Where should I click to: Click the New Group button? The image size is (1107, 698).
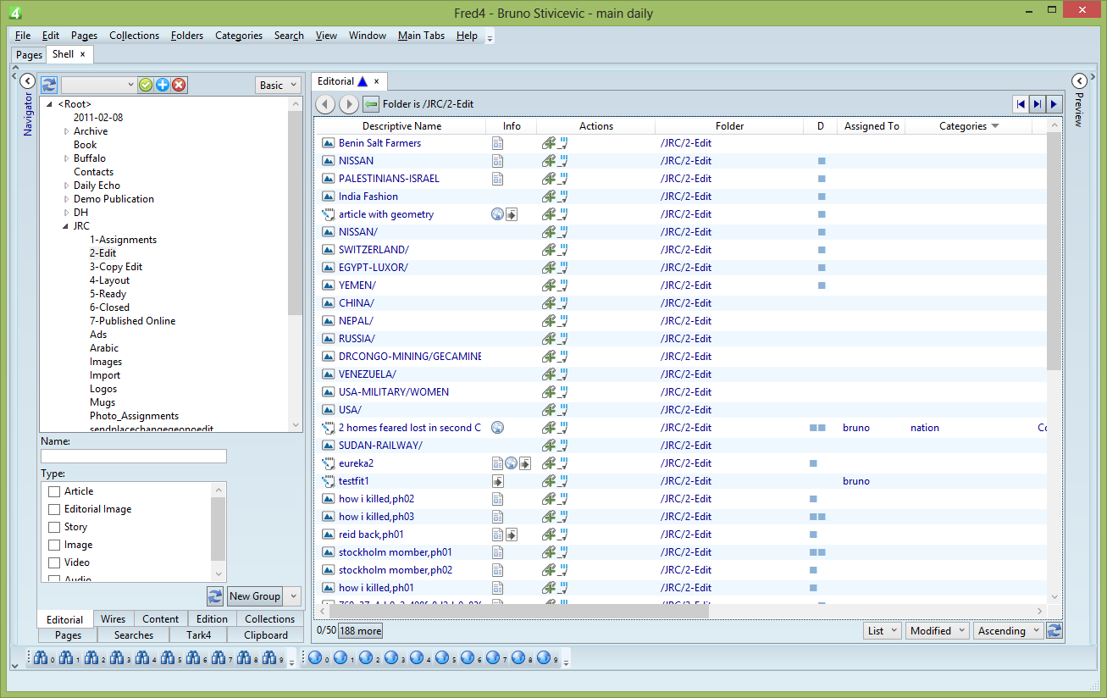pos(255,596)
